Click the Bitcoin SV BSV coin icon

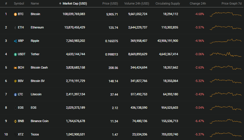tap(15, 81)
